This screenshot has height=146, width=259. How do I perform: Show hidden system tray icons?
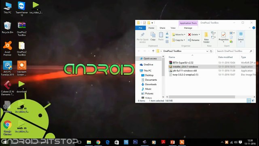point(222,142)
